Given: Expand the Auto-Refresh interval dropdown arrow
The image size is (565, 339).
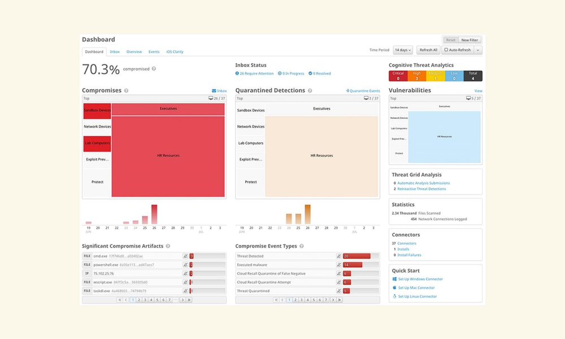Looking at the screenshot, I should tap(478, 50).
